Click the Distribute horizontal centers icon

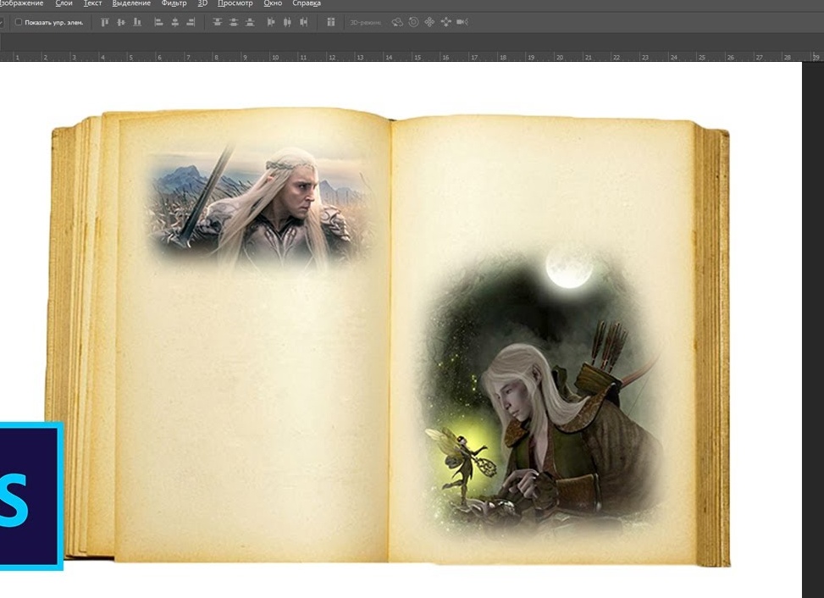pyautogui.click(x=287, y=22)
